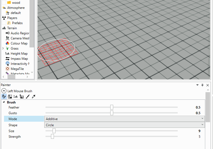Select the Height Map layer
The height and width of the screenshot is (149, 213).
(19, 54)
